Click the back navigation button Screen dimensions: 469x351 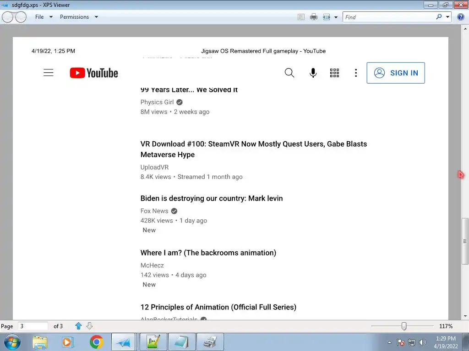[7, 17]
